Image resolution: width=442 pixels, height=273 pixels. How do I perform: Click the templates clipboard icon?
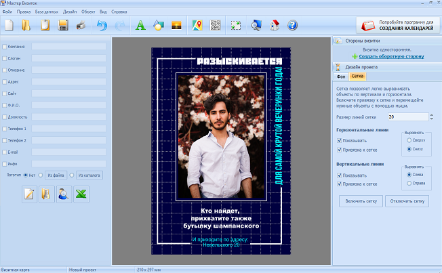[45, 25]
